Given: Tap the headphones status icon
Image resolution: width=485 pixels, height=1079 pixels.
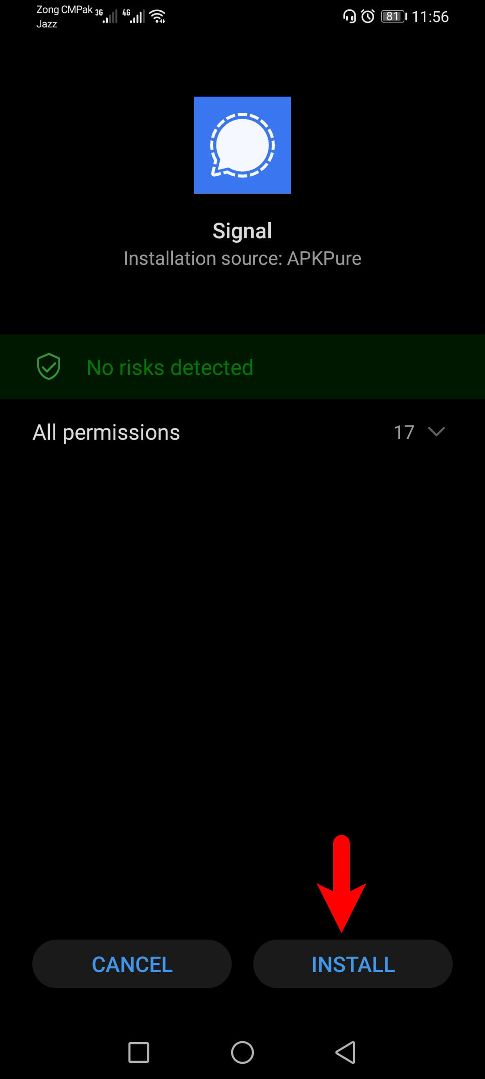Looking at the screenshot, I should 349,17.
